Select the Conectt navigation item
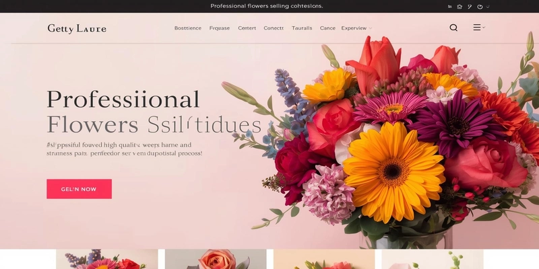Image resolution: width=539 pixels, height=269 pixels. [274, 28]
